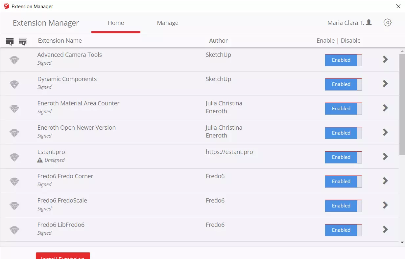Select the Advanced Camera Tools name
405x259 pixels.
coord(70,55)
